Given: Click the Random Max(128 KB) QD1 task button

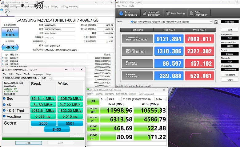Looking at the screenshot, I should point(137,51).
